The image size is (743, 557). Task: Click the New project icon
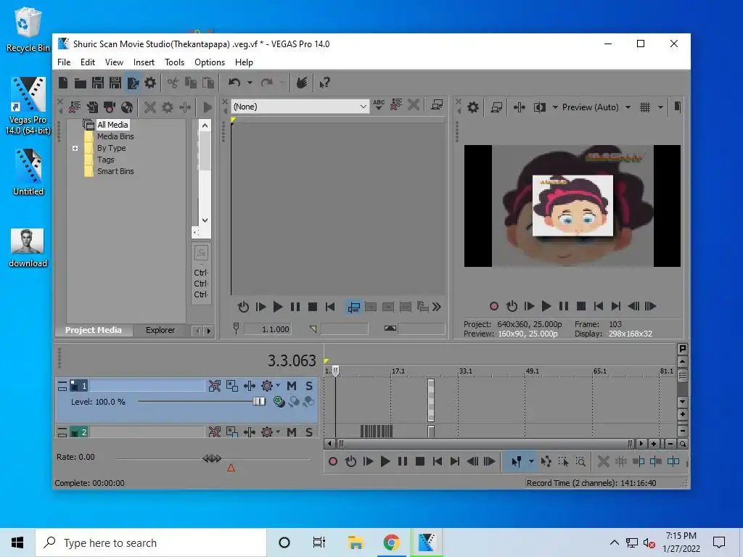[x=63, y=83]
